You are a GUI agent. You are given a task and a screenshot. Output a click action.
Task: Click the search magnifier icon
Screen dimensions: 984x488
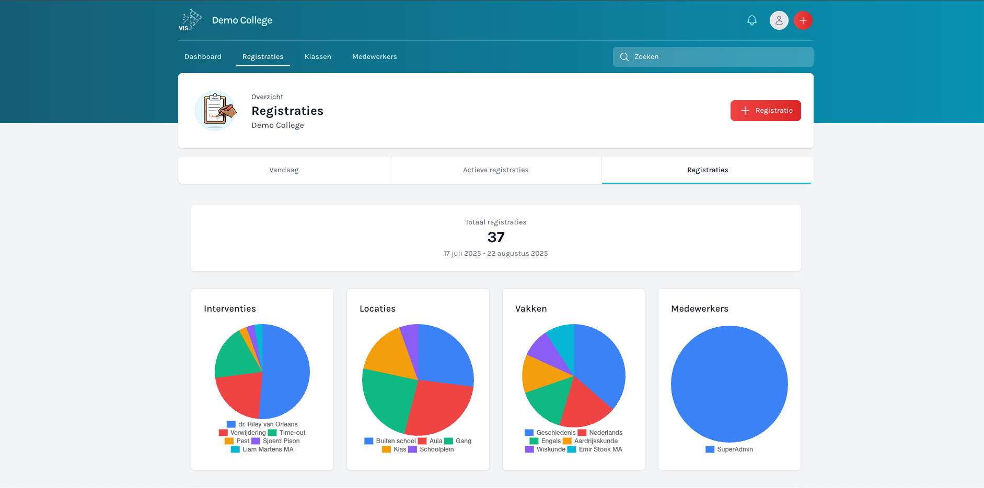point(624,57)
